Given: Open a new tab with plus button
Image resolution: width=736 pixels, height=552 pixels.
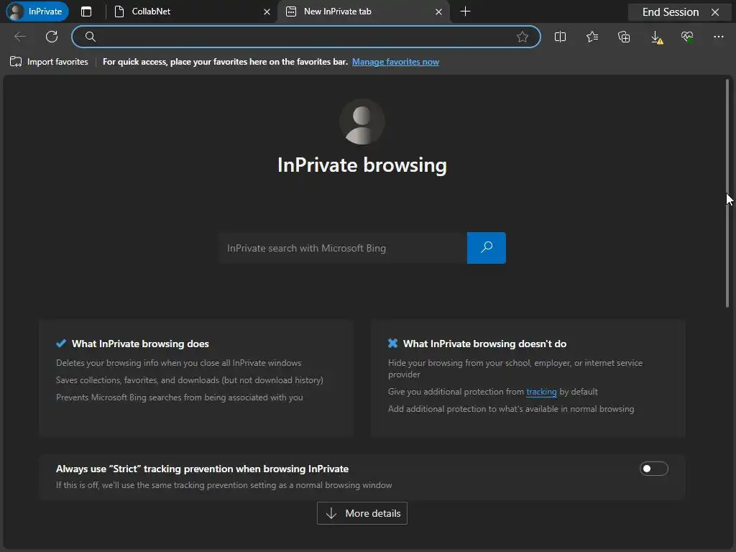Looking at the screenshot, I should click(x=465, y=11).
